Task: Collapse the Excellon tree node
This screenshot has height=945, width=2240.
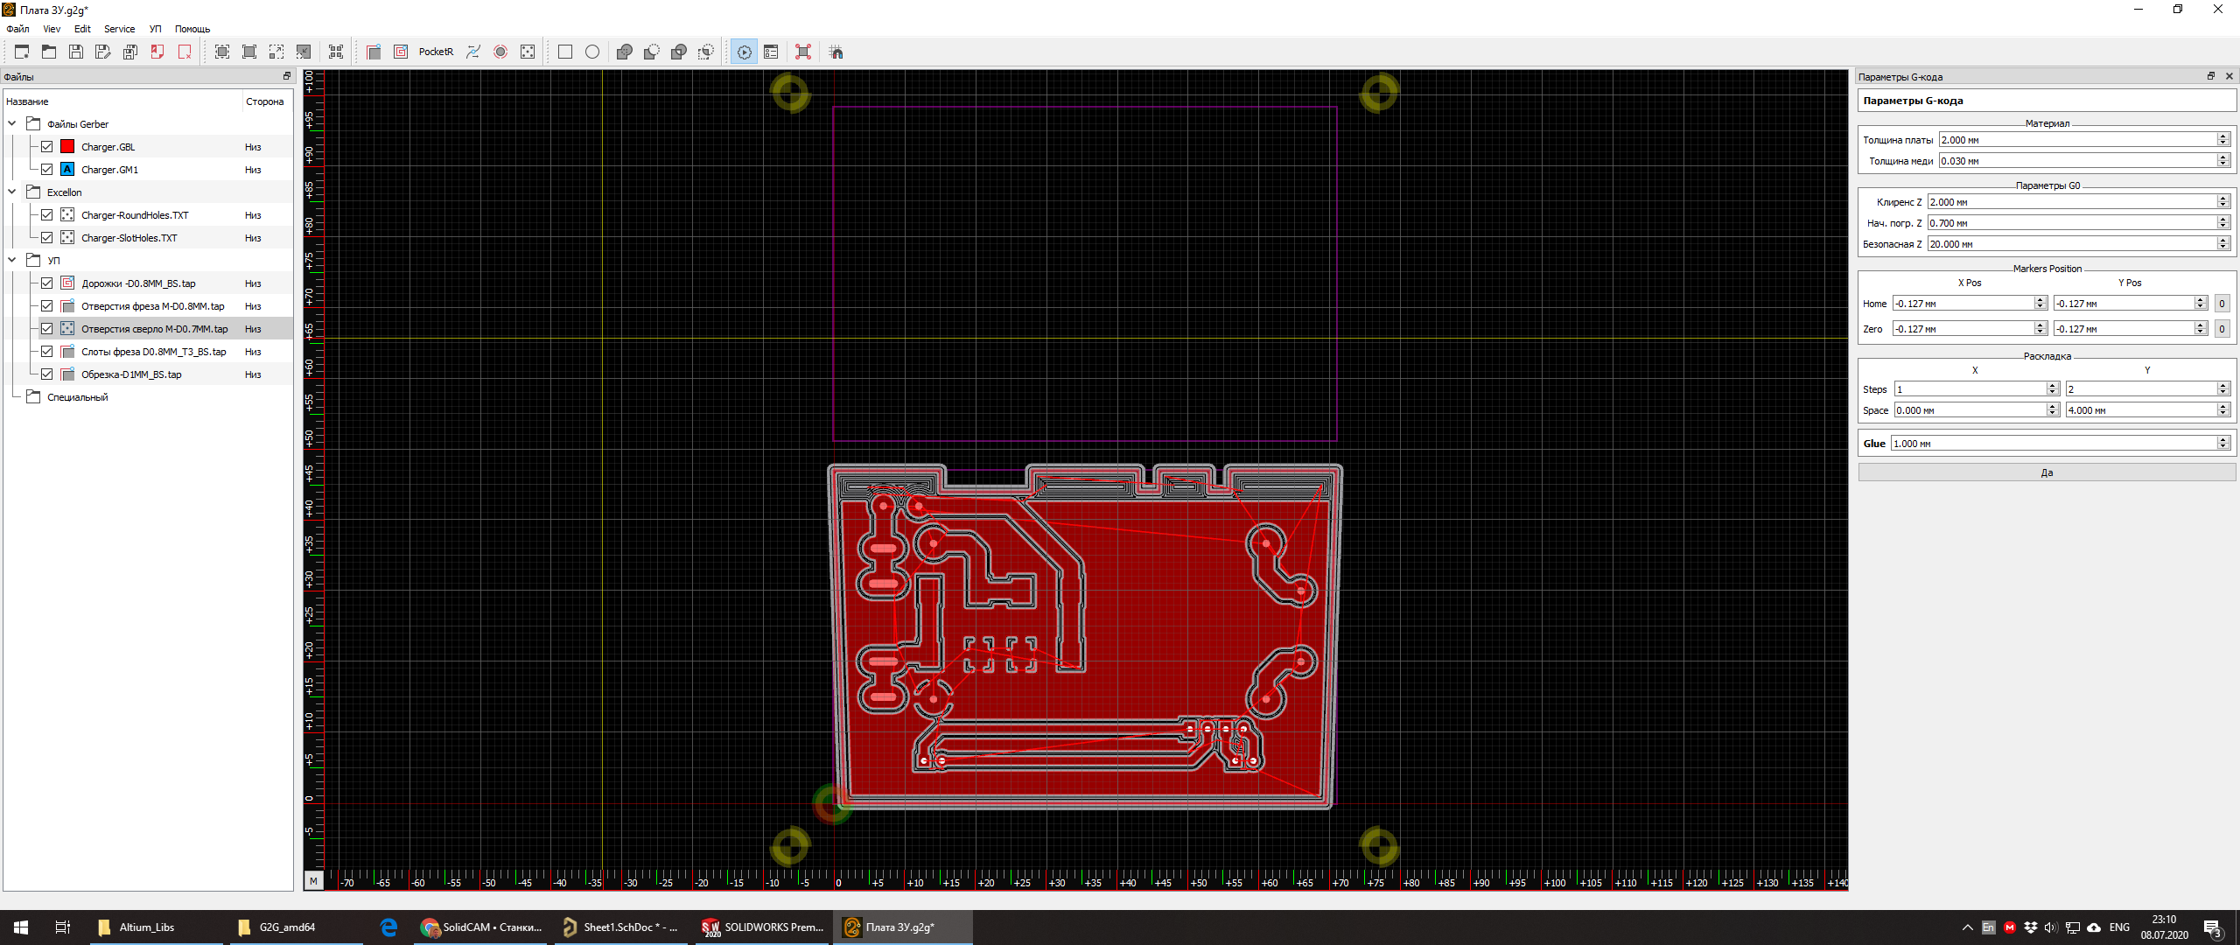Action: point(12,192)
